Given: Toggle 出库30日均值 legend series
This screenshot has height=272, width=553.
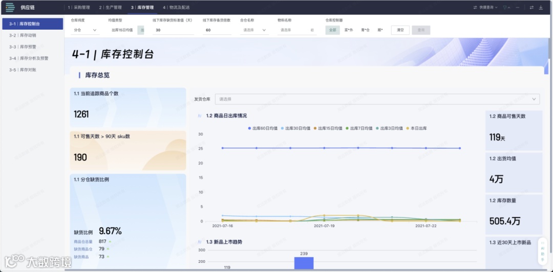Looking at the screenshot, I should point(295,128).
